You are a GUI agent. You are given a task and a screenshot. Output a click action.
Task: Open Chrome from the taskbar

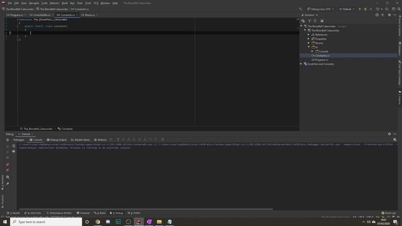[98, 222]
